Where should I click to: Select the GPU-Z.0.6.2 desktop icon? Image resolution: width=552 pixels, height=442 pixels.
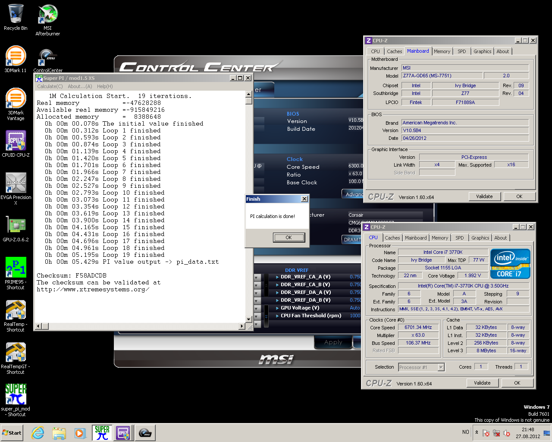coord(16,228)
